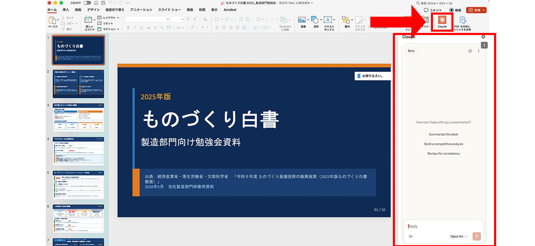Toggle bold formatting with the B button
Viewport: 535px width, 246px height.
128,28
